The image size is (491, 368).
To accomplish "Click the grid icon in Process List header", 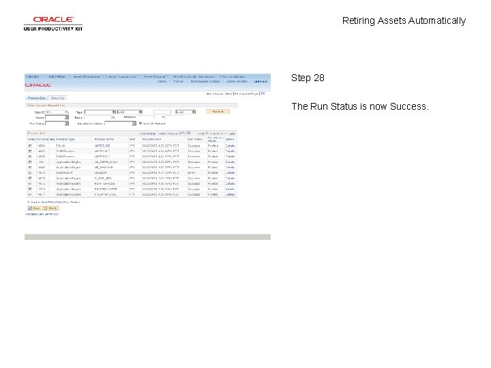I will [188, 134].
